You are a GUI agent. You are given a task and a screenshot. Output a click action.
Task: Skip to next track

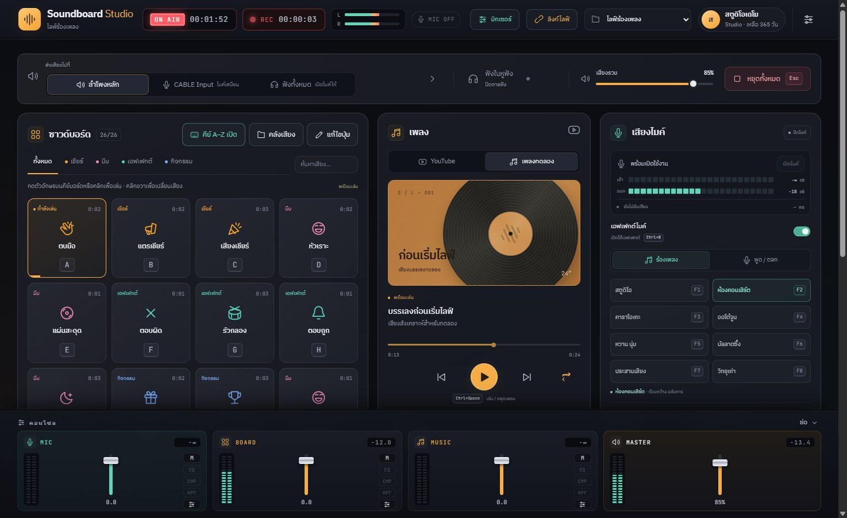click(x=527, y=377)
